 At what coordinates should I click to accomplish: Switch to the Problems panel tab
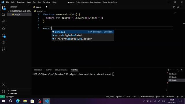(38, 70)
